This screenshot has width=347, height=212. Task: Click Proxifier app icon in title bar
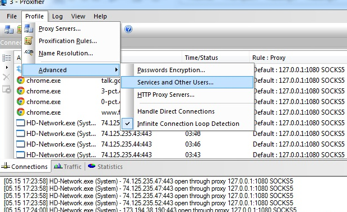point(3,2)
